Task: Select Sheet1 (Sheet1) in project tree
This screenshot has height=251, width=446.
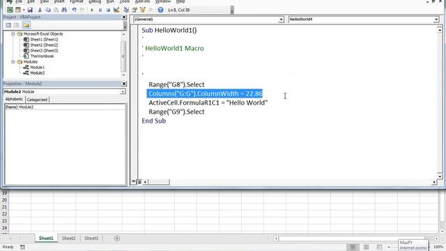Action: click(x=44, y=40)
